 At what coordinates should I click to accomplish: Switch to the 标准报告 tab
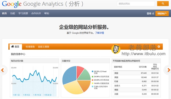point(30,47)
